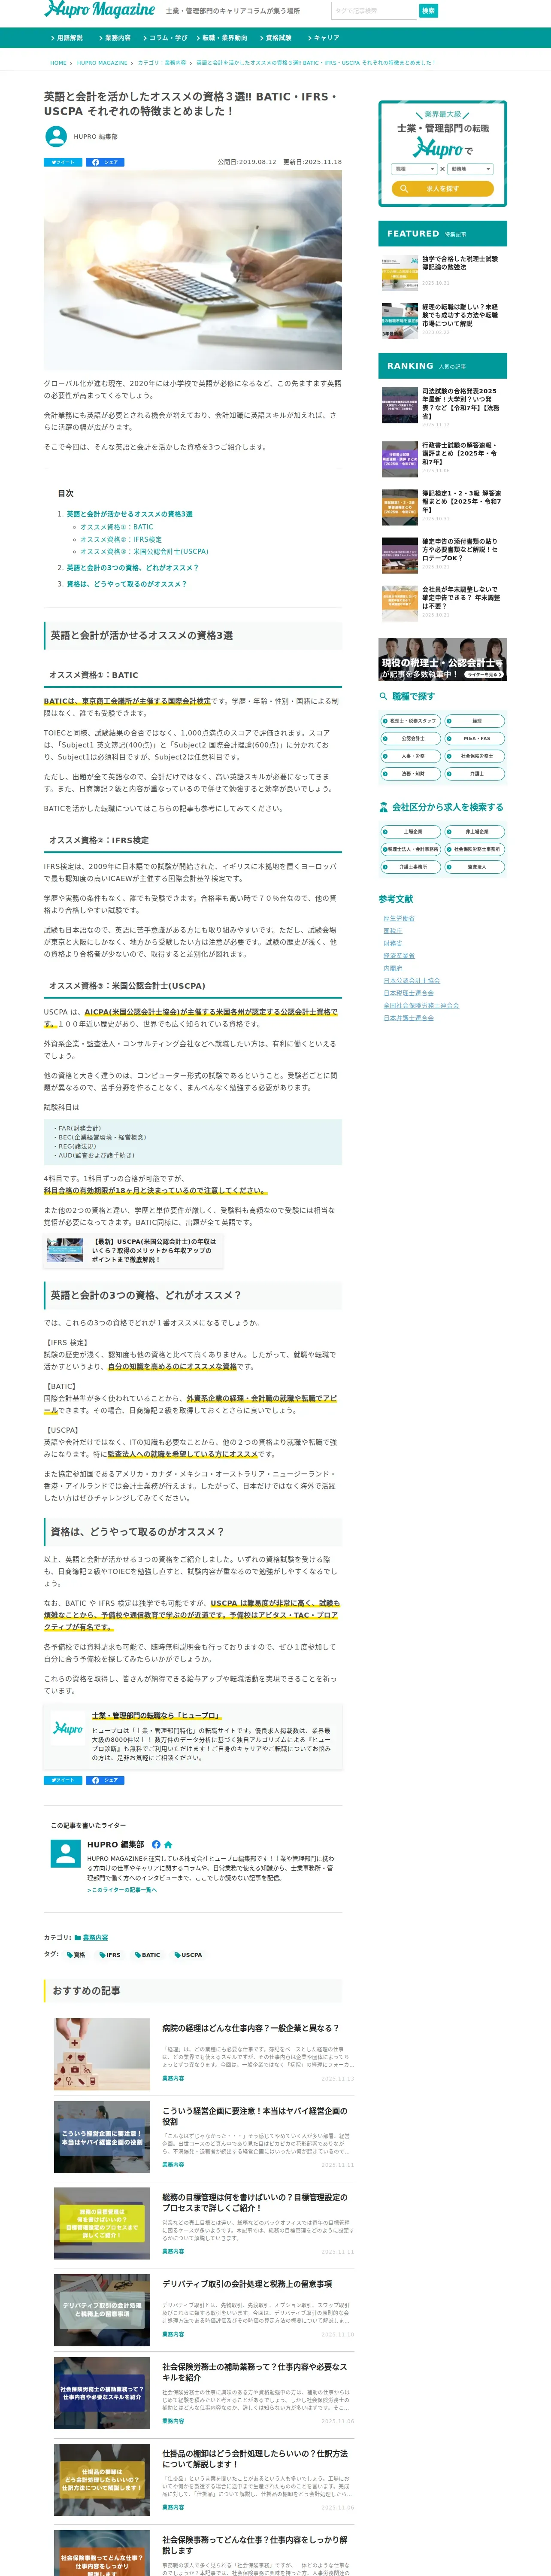
Task: Click author avatar icon below article title
Action: coord(56,136)
